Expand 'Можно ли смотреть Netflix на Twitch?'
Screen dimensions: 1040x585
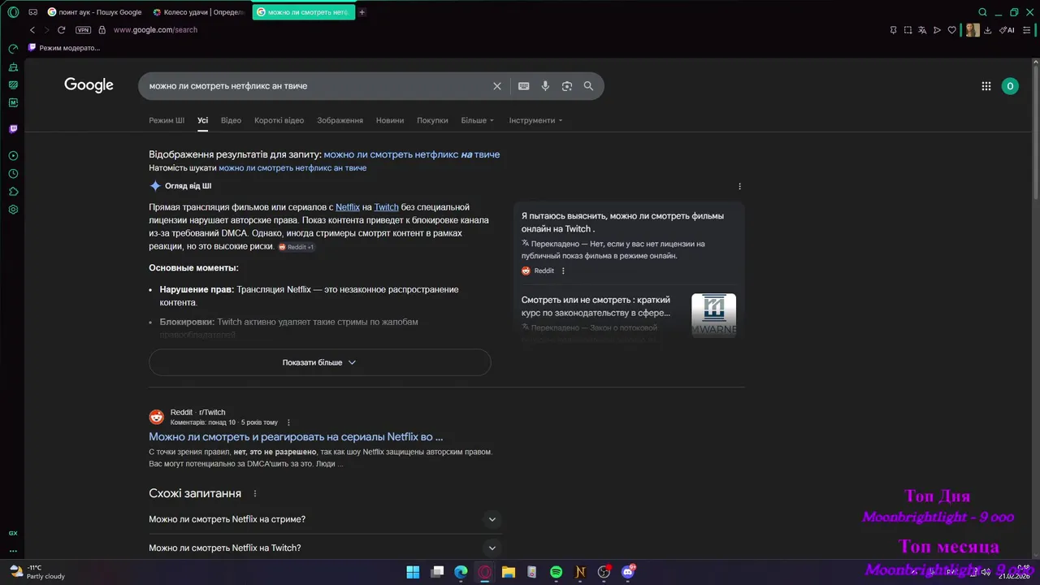tap(325, 548)
